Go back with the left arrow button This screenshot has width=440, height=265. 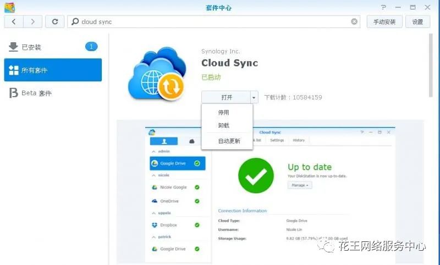tap(14, 22)
